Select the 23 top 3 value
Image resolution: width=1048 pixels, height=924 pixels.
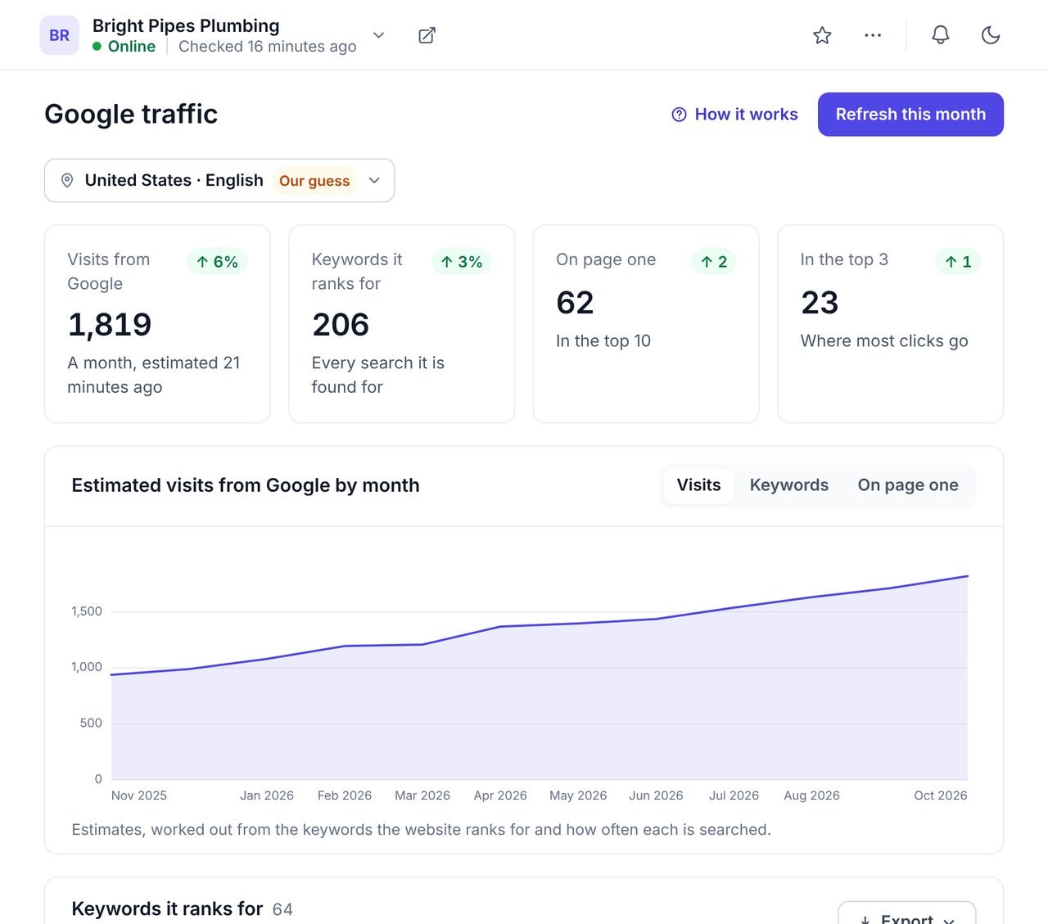(820, 303)
